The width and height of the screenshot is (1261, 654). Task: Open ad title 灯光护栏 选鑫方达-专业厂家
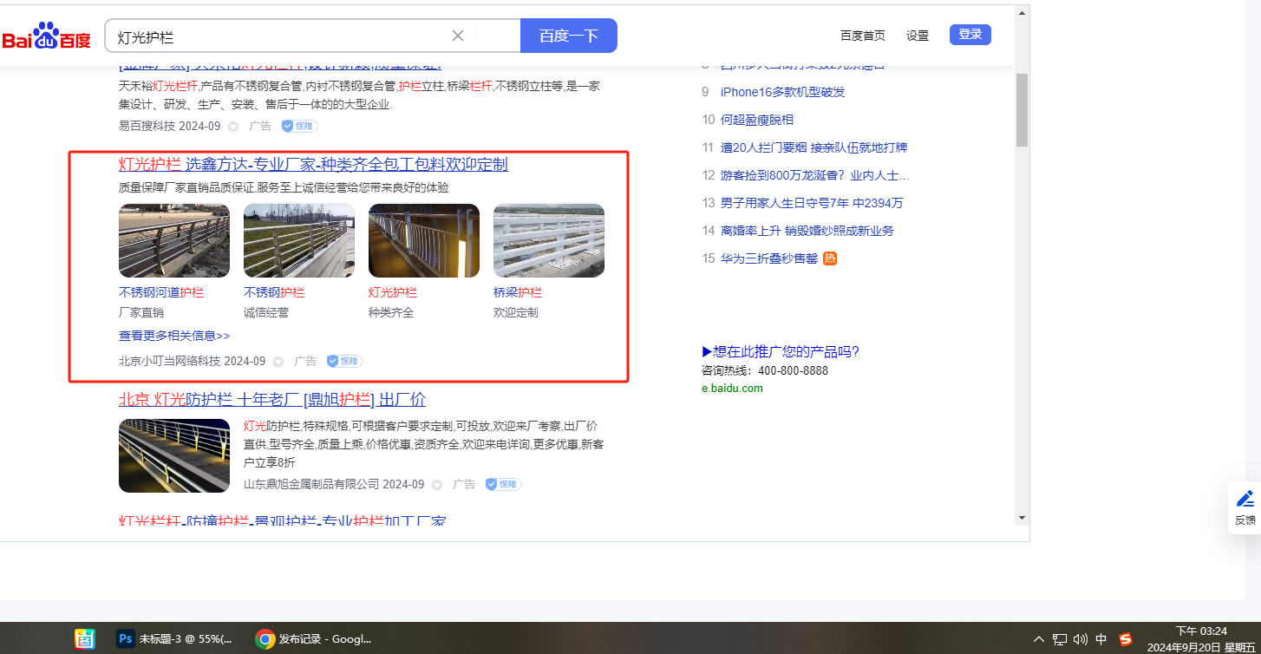[x=313, y=165]
